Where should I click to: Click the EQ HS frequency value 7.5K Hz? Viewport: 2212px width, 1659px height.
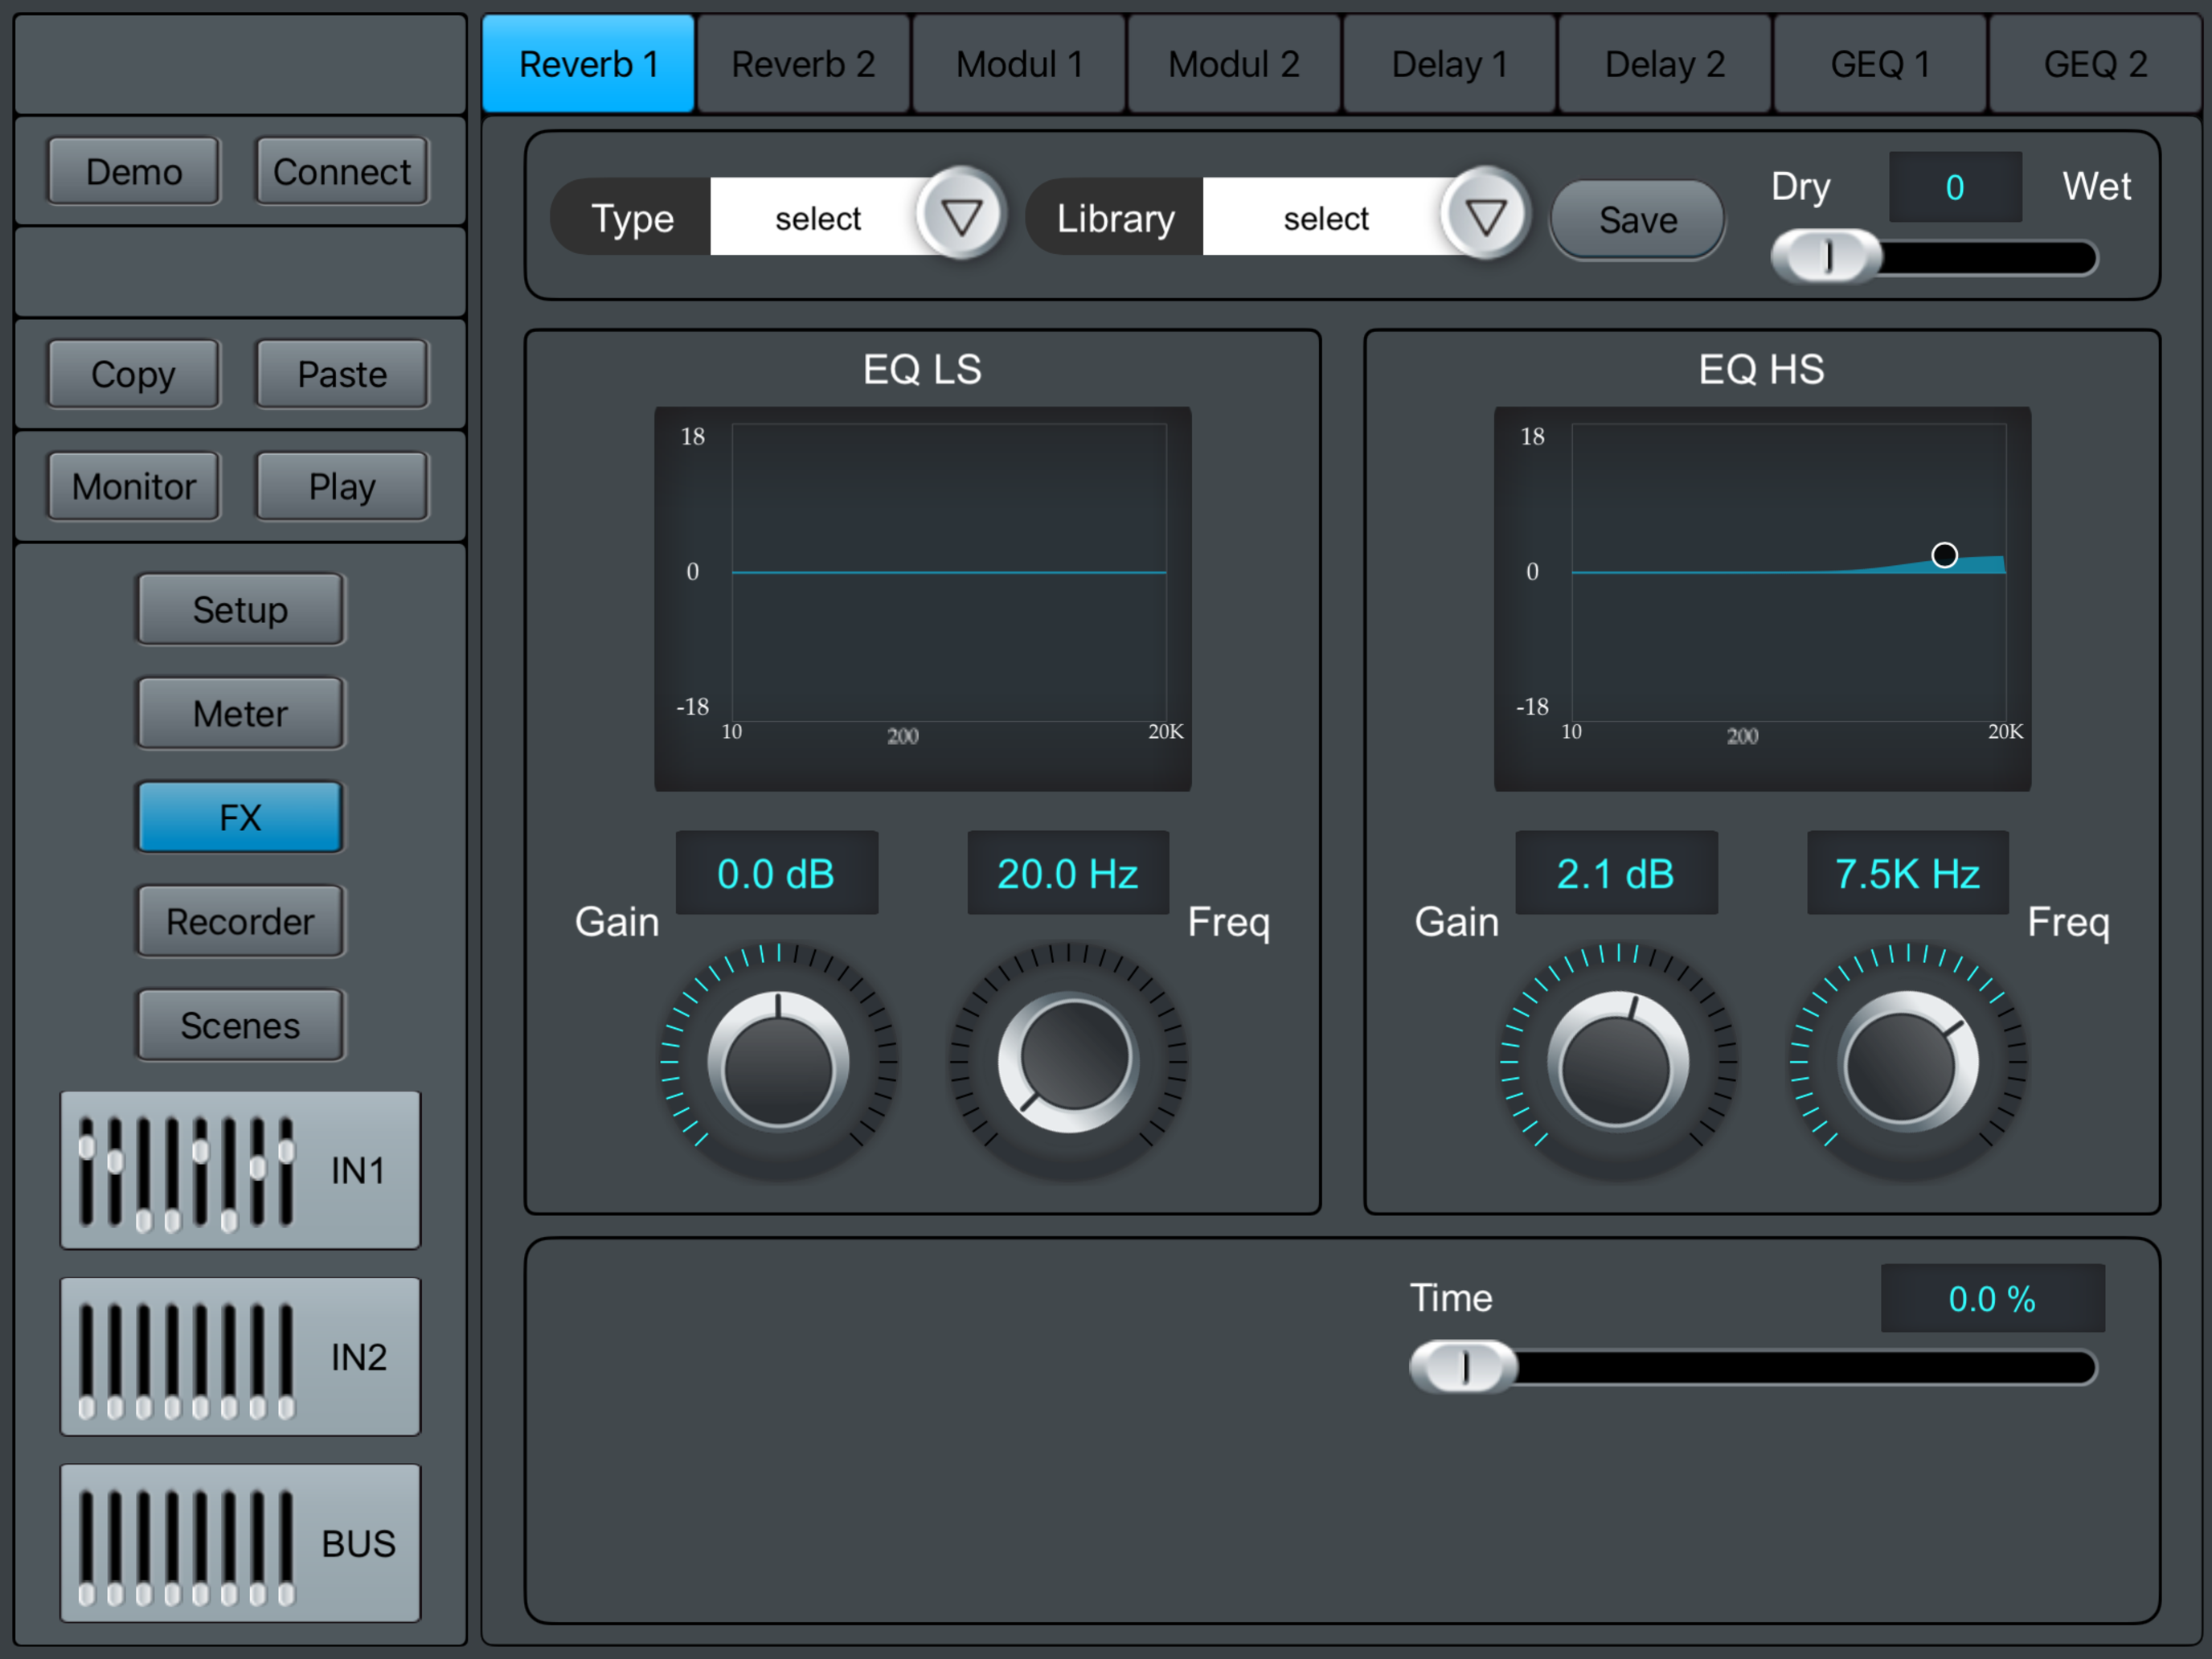pos(1908,873)
